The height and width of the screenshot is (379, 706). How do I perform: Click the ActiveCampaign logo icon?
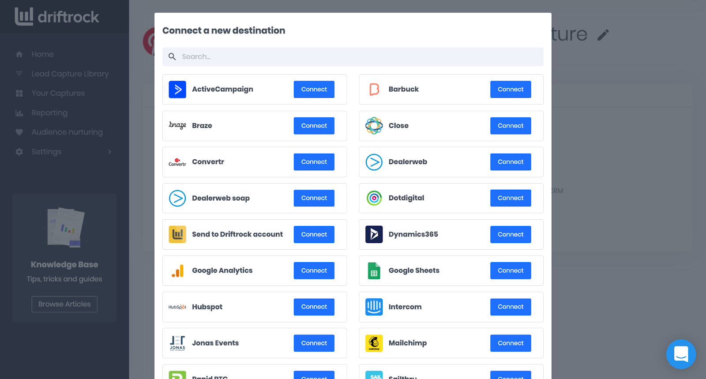[x=177, y=90]
